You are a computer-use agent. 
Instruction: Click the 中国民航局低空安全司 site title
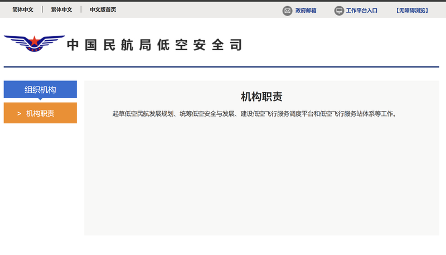[x=154, y=45]
